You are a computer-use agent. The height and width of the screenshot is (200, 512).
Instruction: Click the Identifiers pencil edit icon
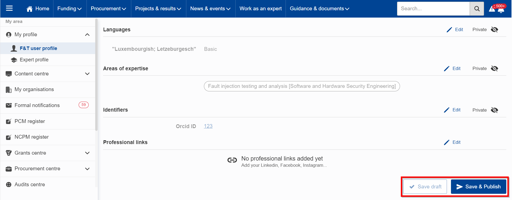[x=447, y=110]
